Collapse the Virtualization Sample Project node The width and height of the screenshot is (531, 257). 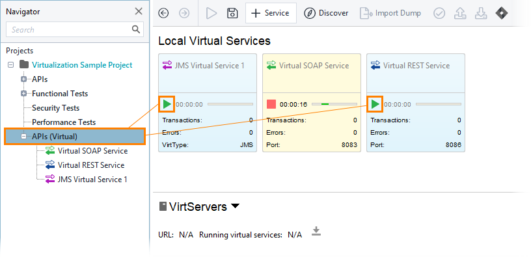(11, 64)
